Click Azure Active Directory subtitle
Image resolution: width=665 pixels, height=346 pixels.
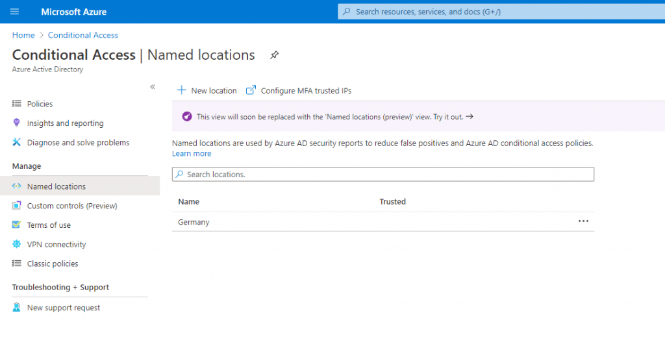click(47, 69)
